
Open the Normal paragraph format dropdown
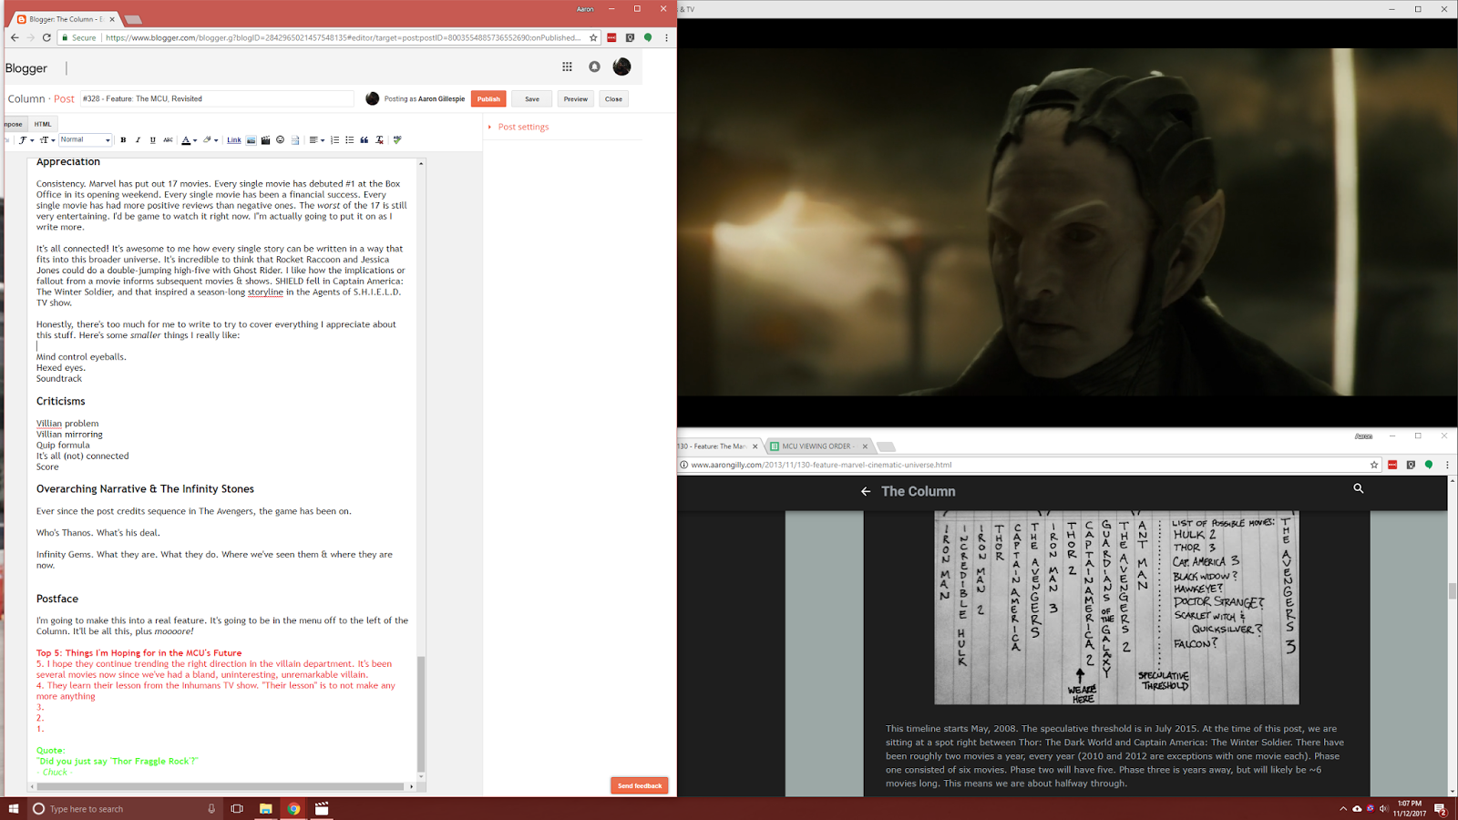(x=86, y=140)
